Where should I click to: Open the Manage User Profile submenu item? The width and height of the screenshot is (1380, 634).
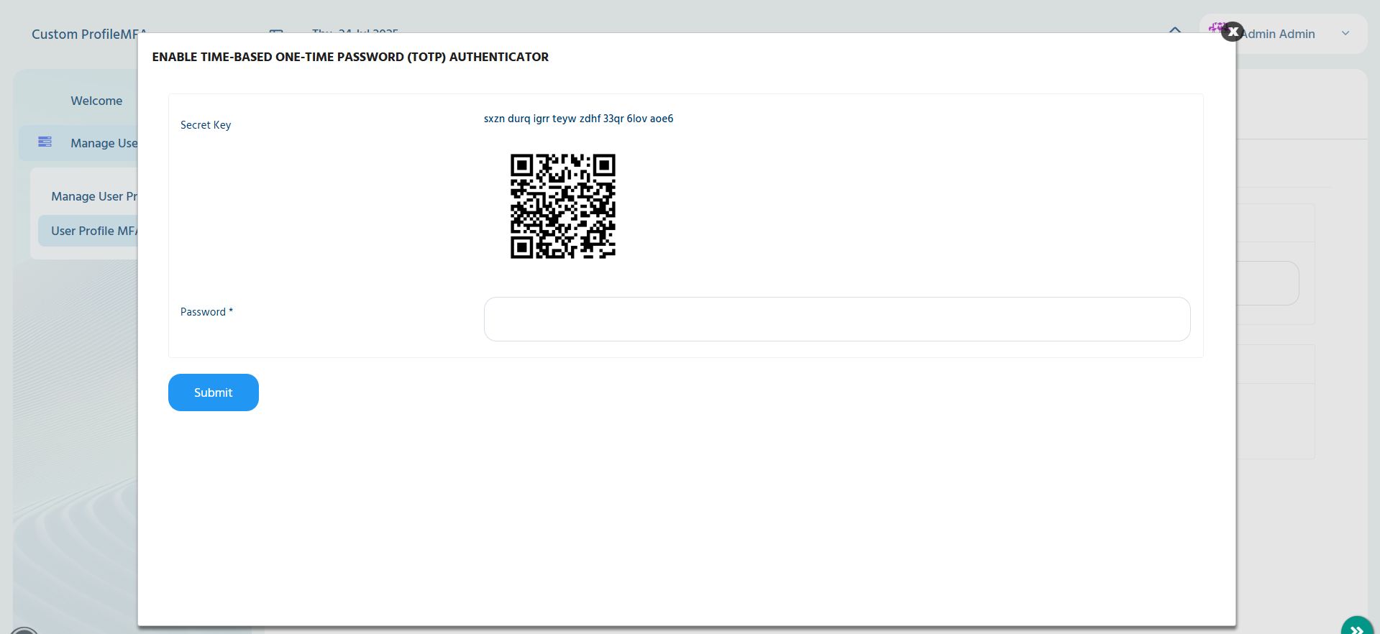point(93,196)
